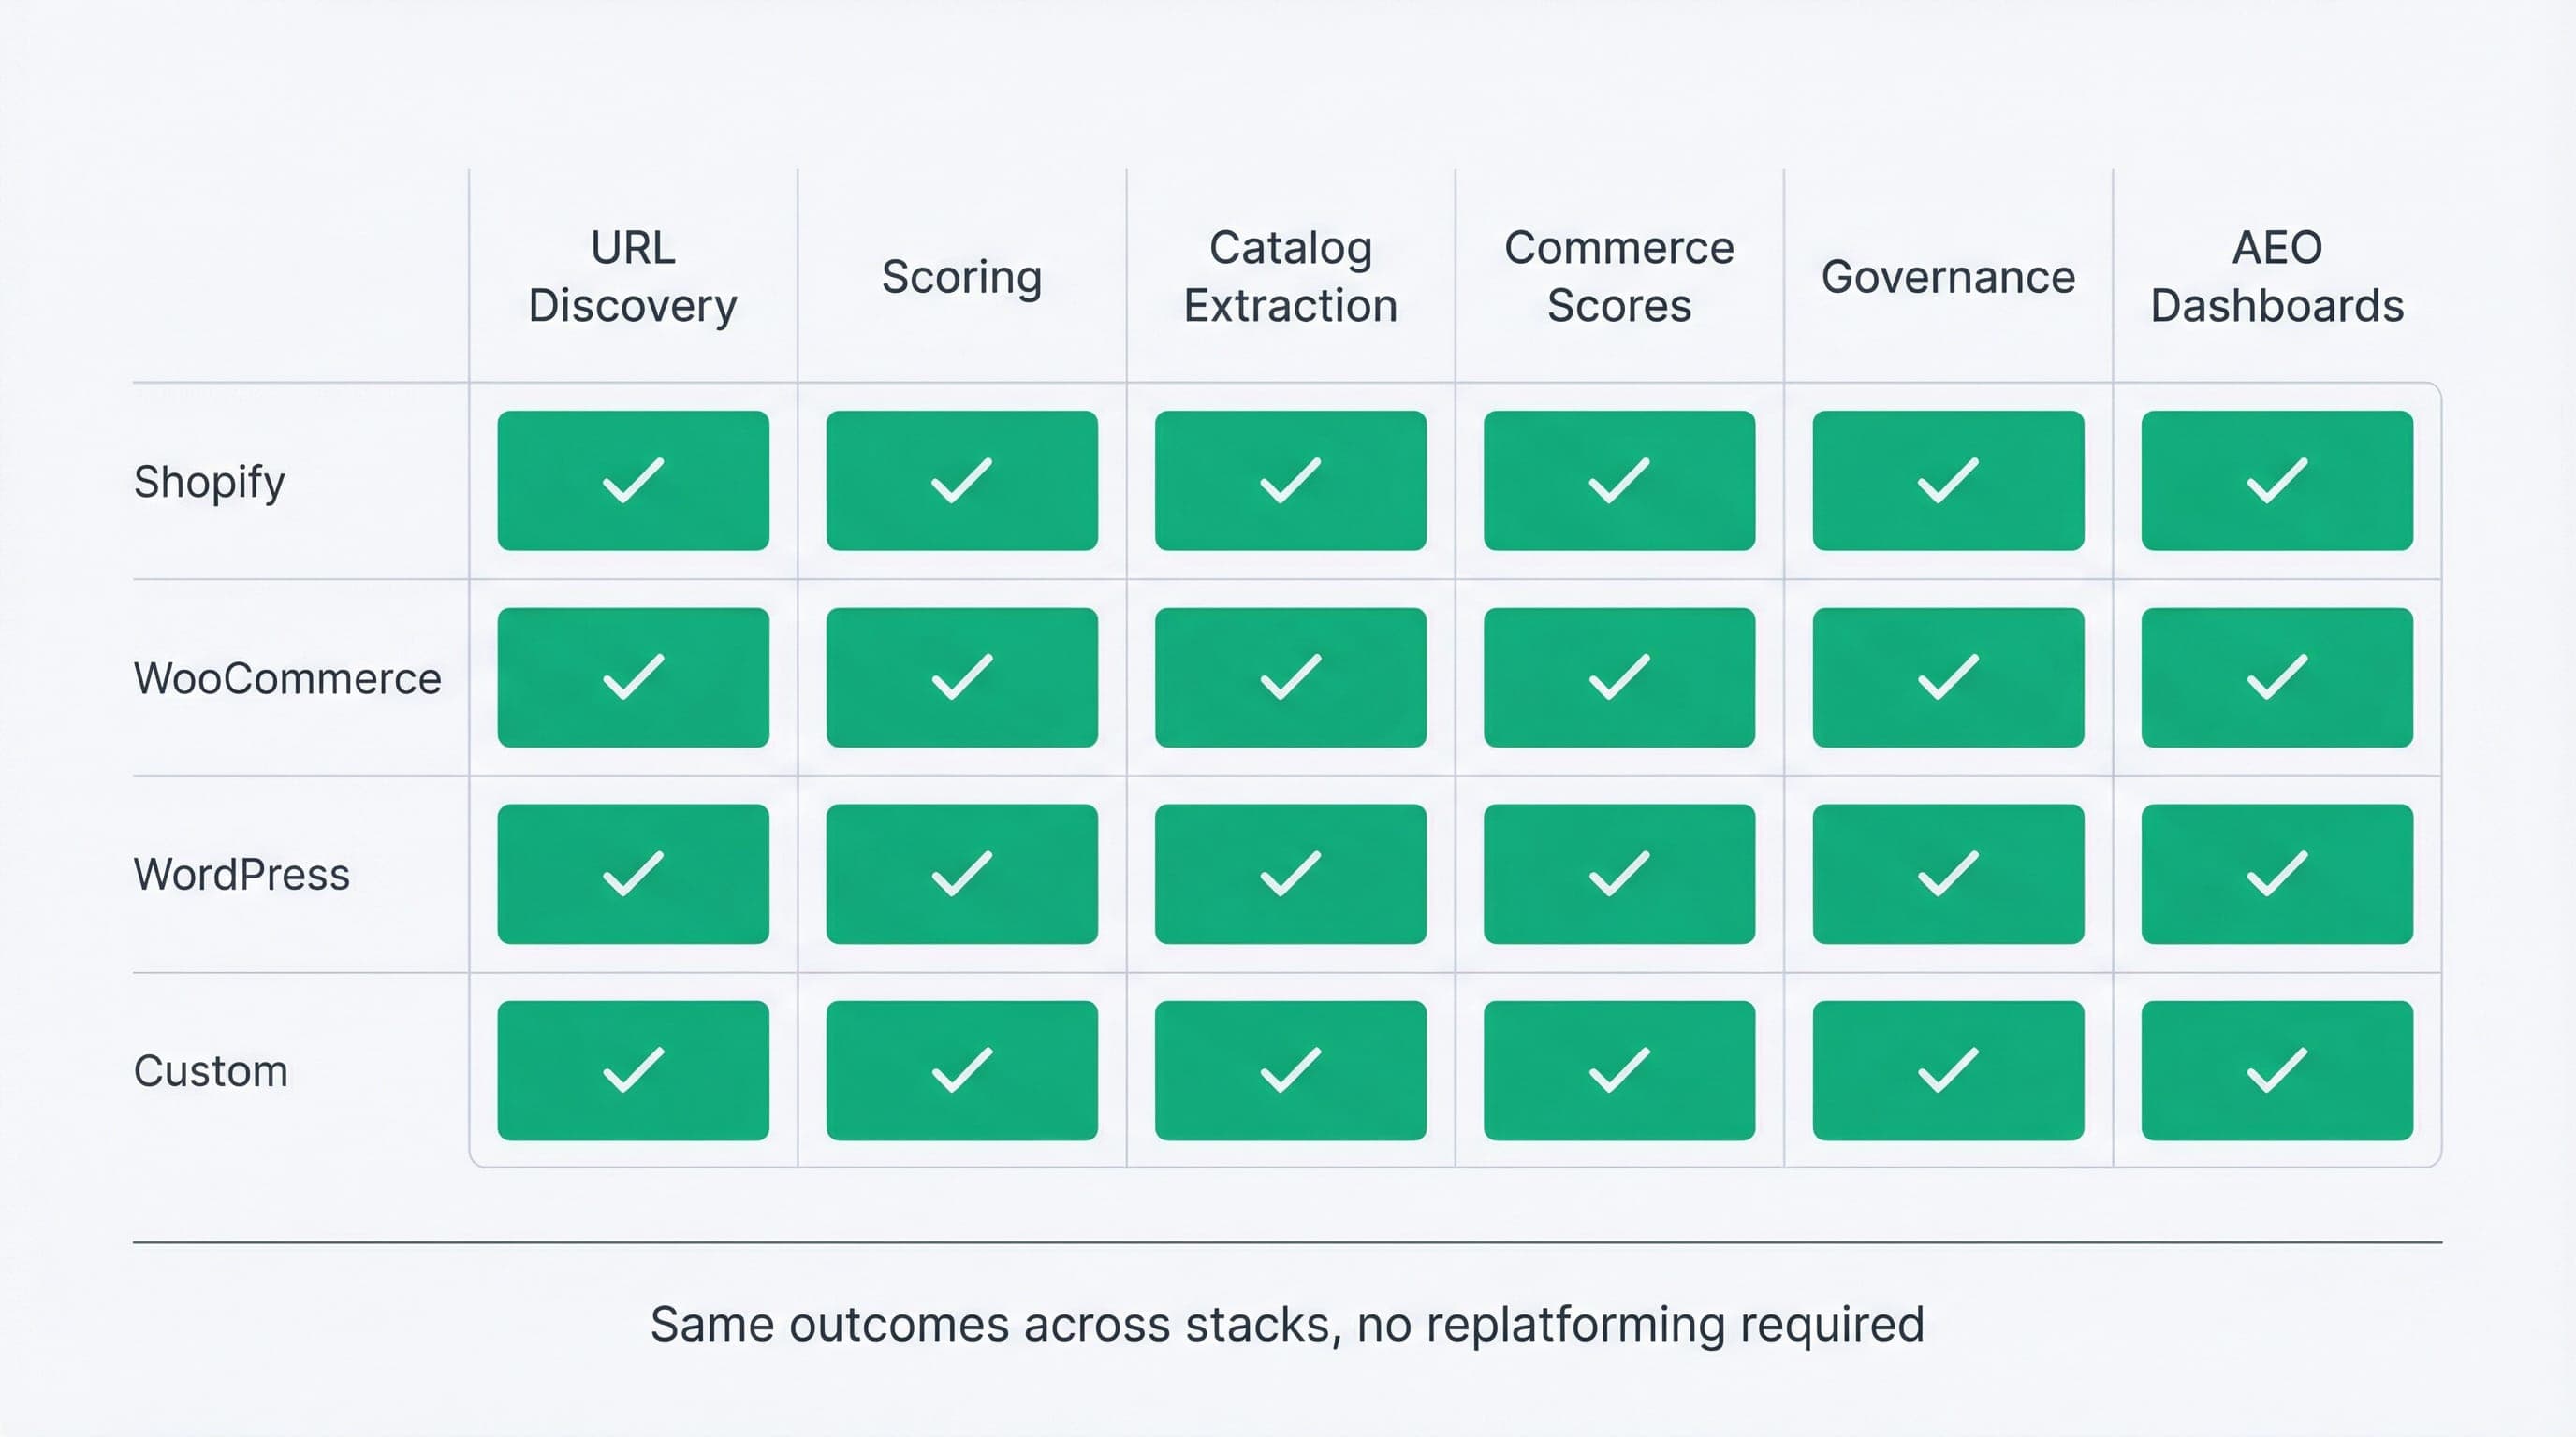Image resolution: width=2576 pixels, height=1437 pixels.
Task: Toggle the WordPress Commerce Scores checkmark
Action: click(x=1618, y=874)
